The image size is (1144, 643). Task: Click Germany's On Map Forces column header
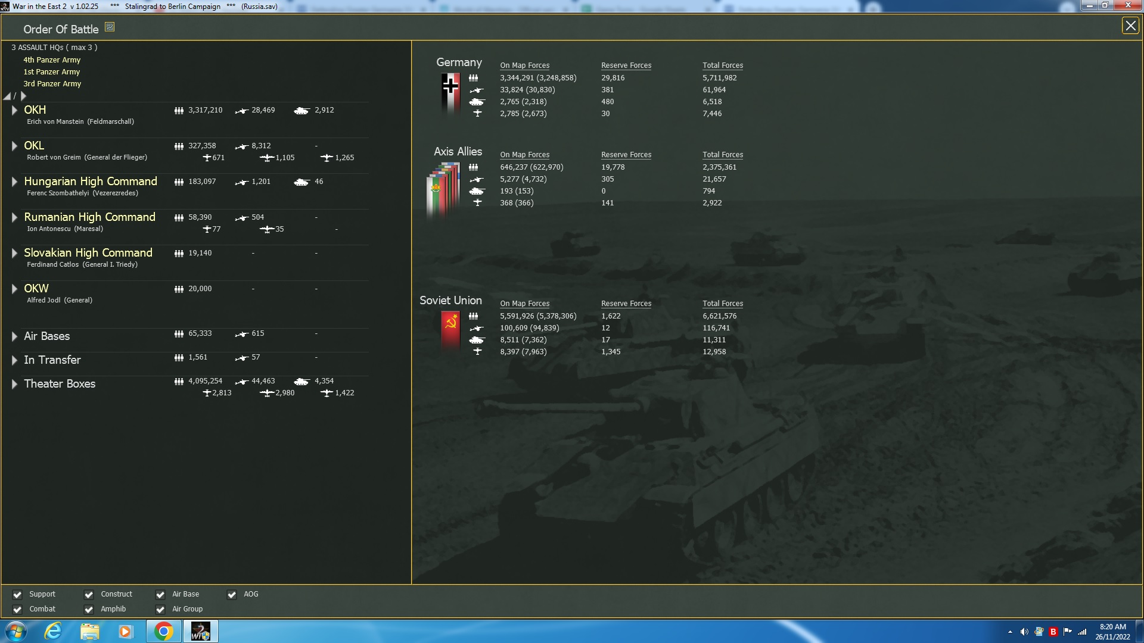pos(524,65)
